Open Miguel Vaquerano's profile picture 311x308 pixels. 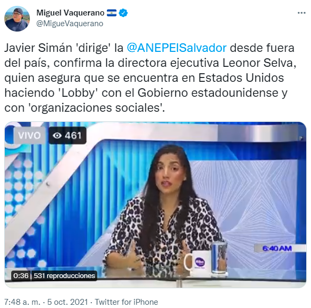tap(17, 19)
